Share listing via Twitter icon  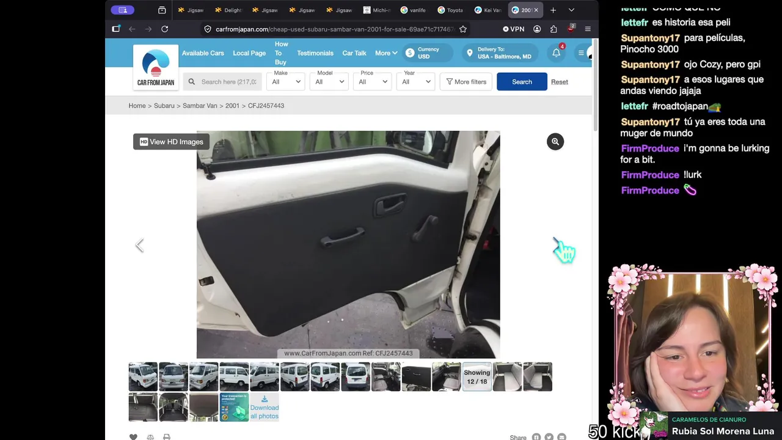549,437
